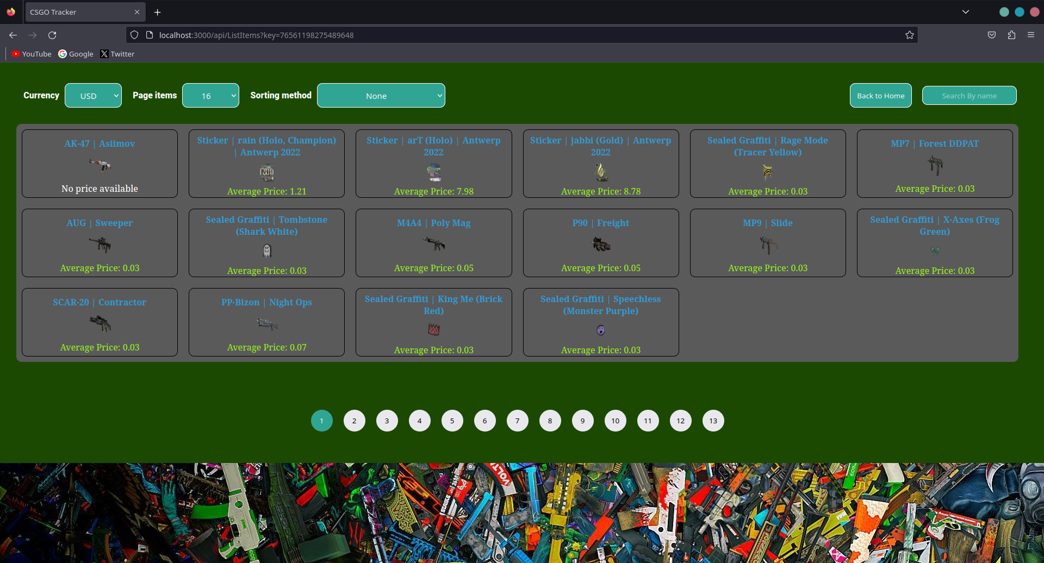Image resolution: width=1044 pixels, height=563 pixels.
Task: Click the rain (Holo, Champion) sticker image
Action: 266,172
